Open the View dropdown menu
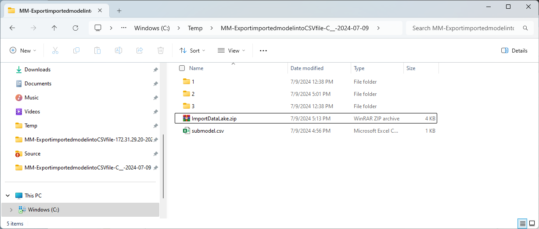Screen dimensions: 539x229 [231, 50]
